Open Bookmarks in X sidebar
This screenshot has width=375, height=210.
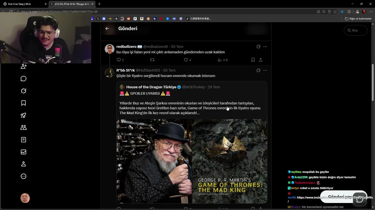pos(24,103)
